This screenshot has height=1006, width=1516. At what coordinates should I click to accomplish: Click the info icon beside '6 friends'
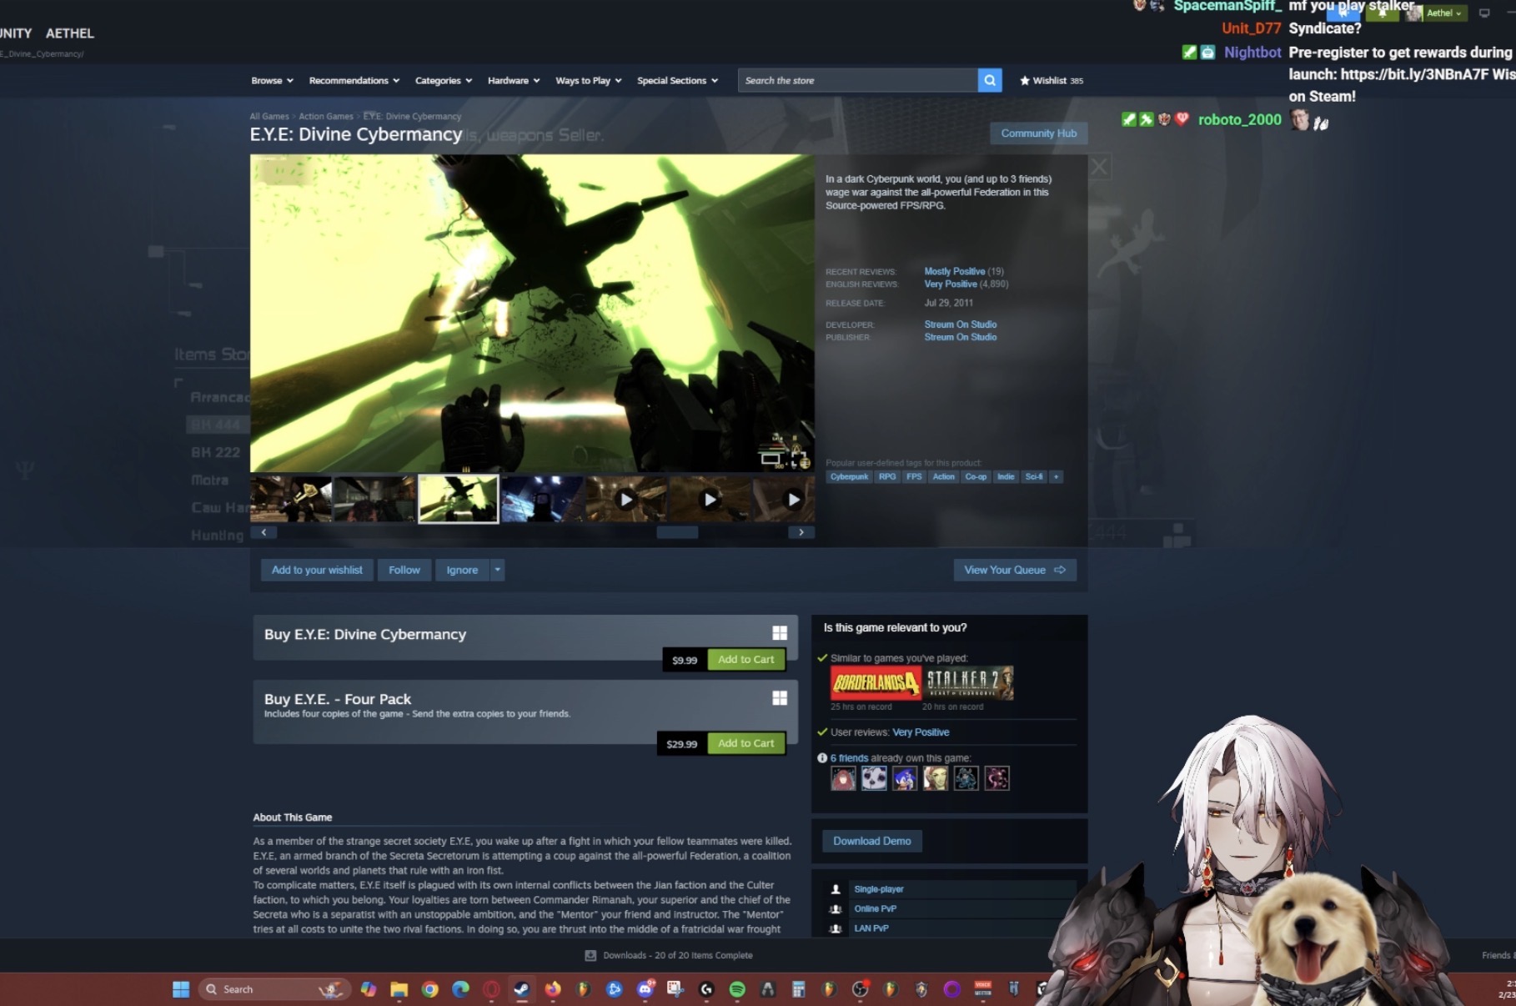tap(822, 758)
